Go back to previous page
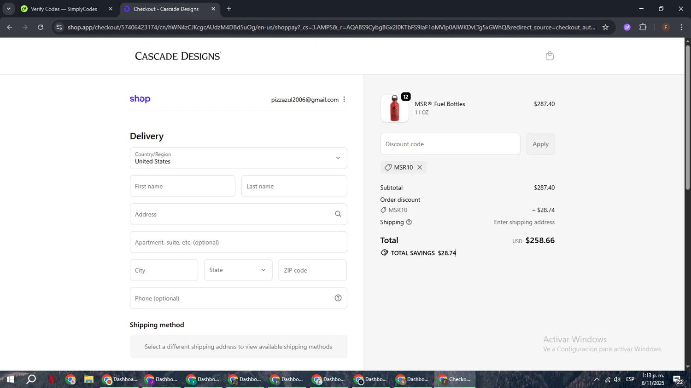This screenshot has height=388, width=691. [x=9, y=27]
